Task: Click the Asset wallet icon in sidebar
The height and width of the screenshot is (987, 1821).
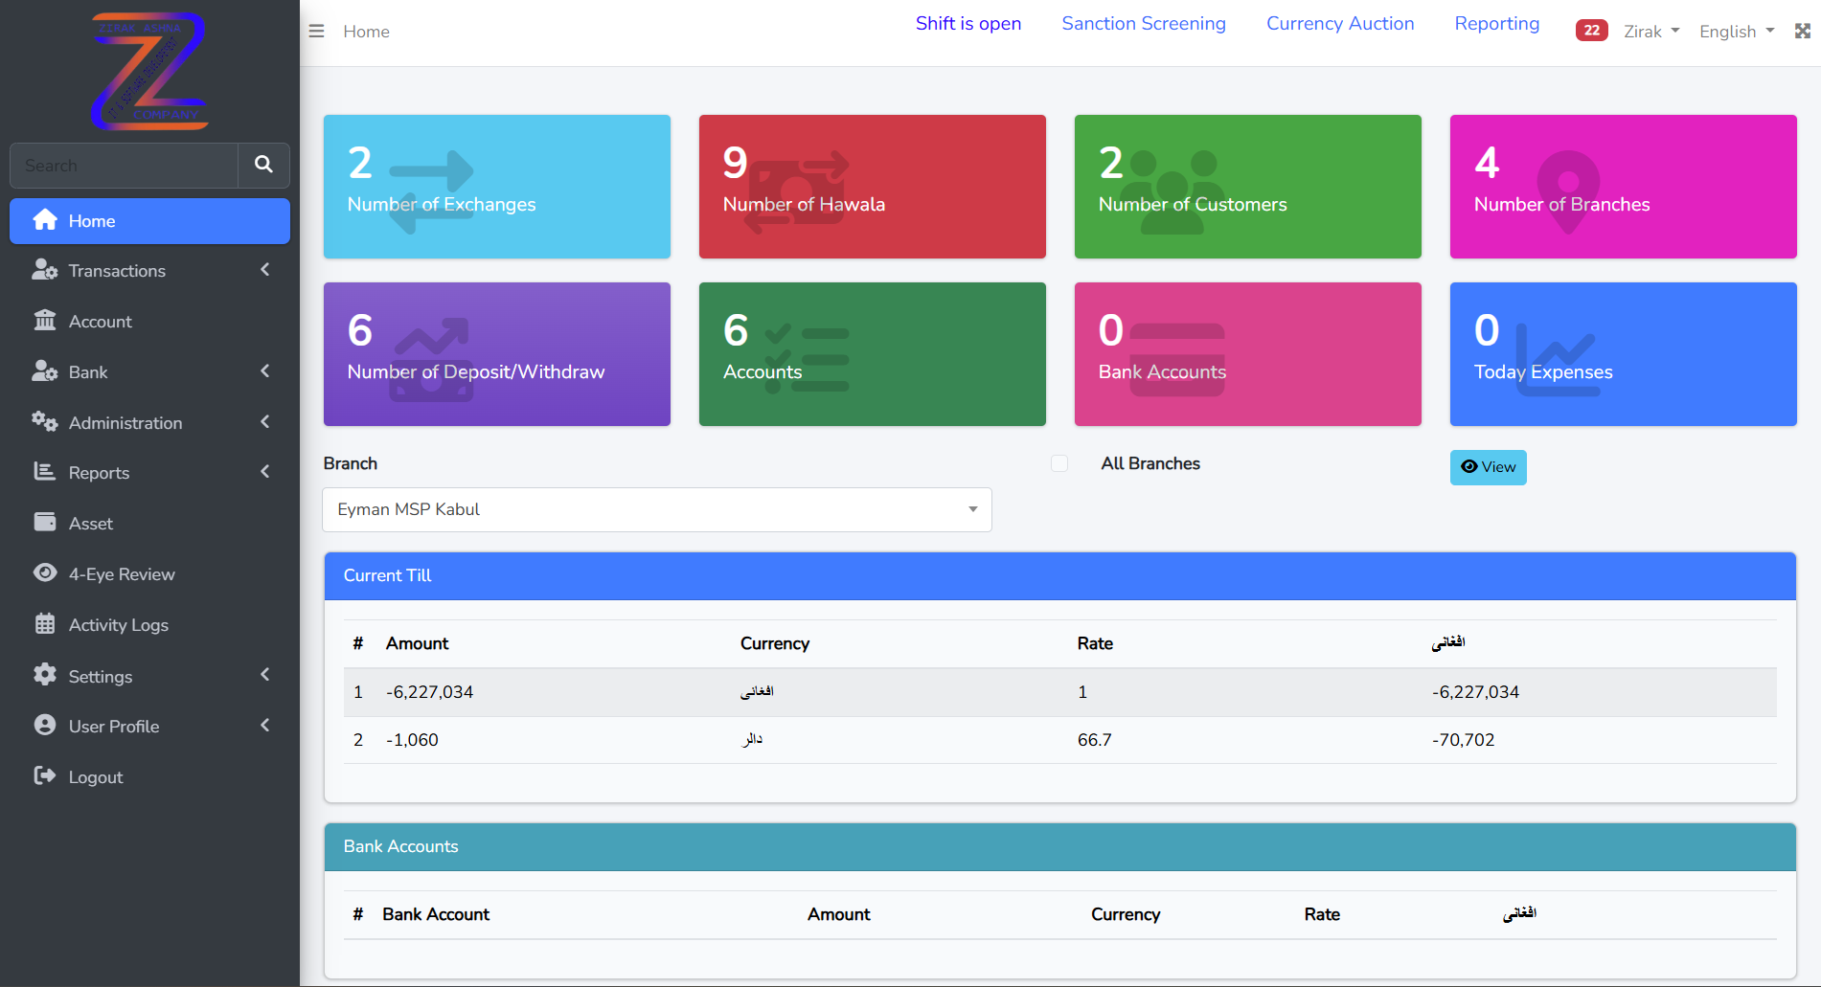Action: 45,523
